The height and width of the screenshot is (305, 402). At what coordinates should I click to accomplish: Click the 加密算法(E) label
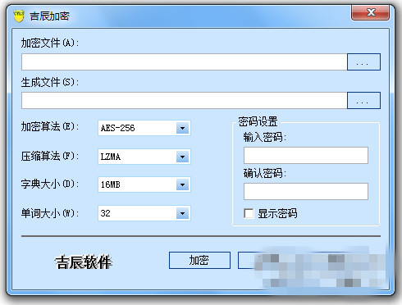tap(50, 126)
